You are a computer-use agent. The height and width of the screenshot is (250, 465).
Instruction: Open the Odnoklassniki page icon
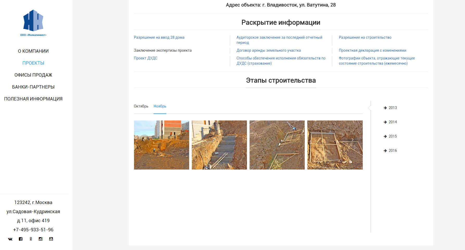(x=31, y=239)
